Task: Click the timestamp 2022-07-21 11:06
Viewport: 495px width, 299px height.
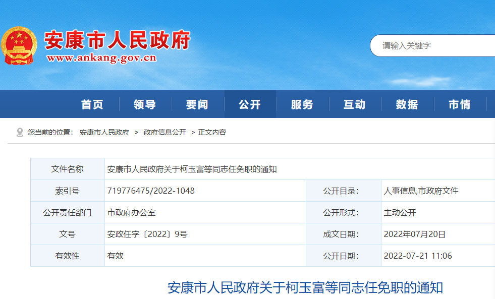Action: (x=418, y=256)
